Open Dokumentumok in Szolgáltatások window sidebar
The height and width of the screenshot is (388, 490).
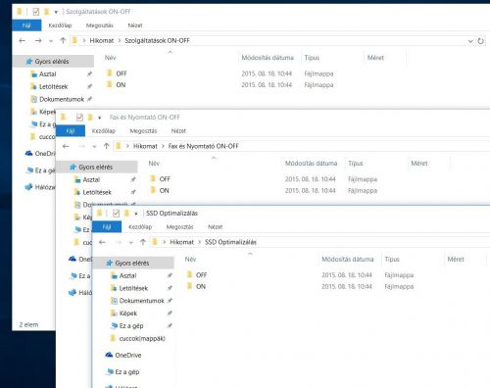tap(62, 99)
